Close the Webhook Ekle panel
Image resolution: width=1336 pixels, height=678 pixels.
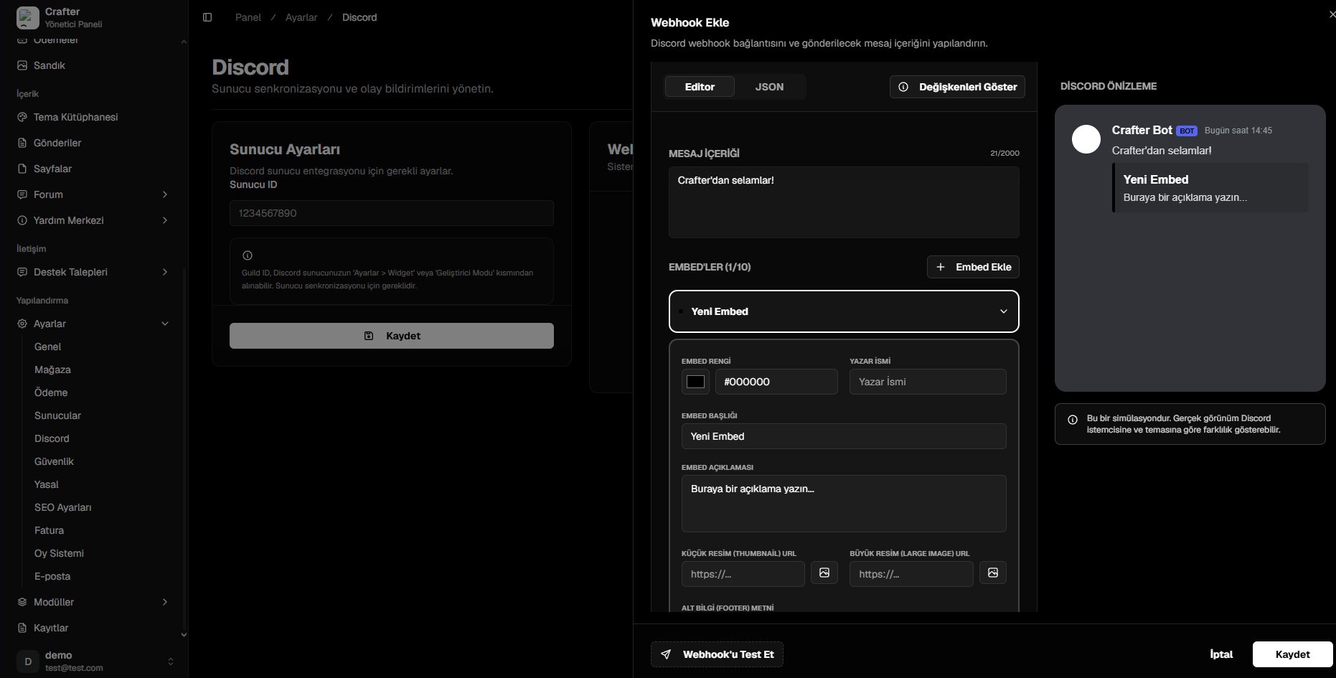(1332, 14)
